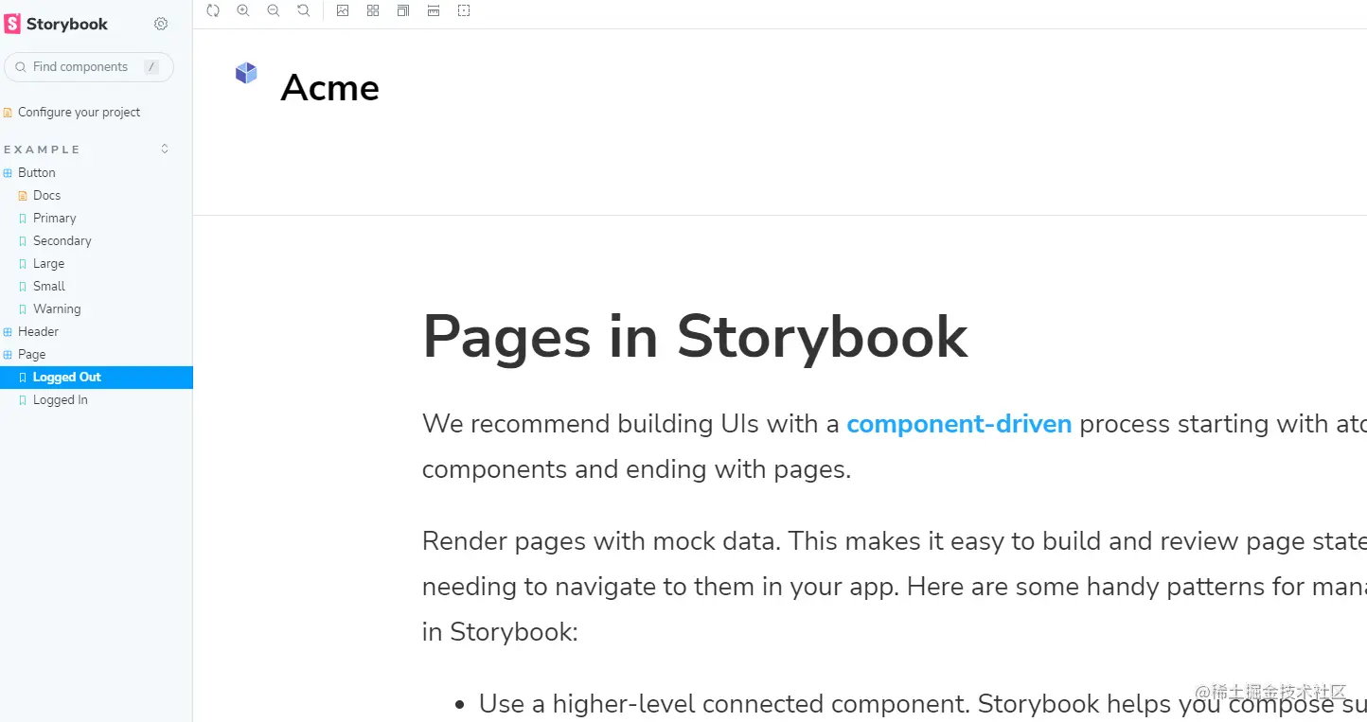Click the Acme cube logo
This screenshot has width=1367, height=722.
point(246,73)
